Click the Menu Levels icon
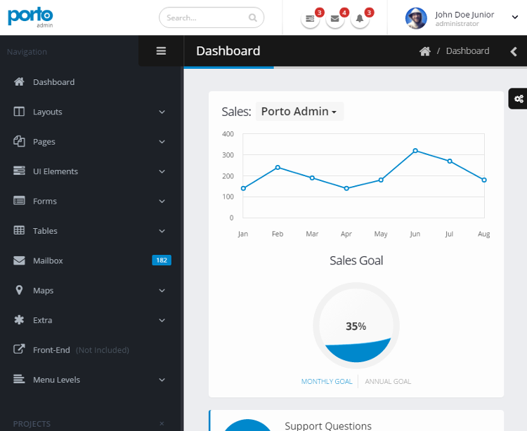The image size is (527, 431). [19, 379]
